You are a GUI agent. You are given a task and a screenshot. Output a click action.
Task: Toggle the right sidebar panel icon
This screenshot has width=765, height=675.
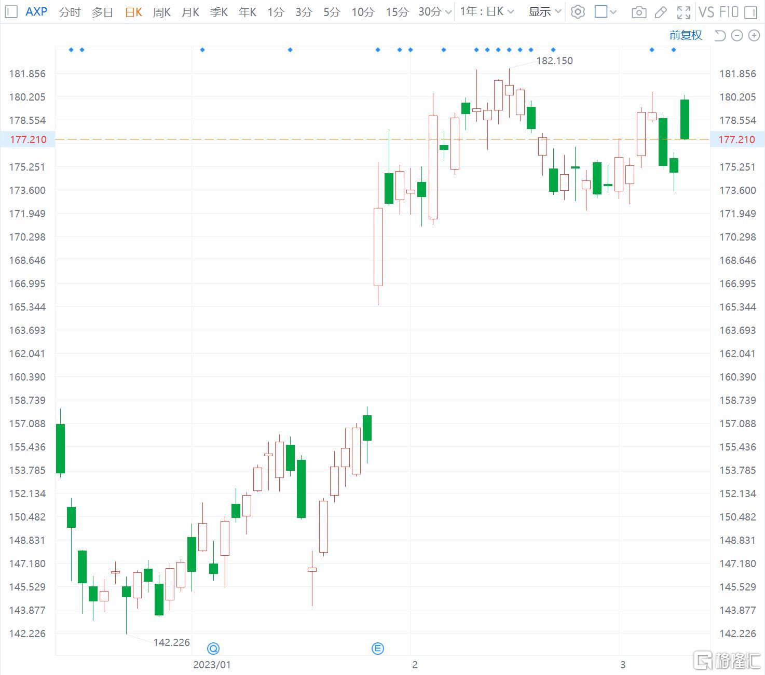click(x=750, y=12)
